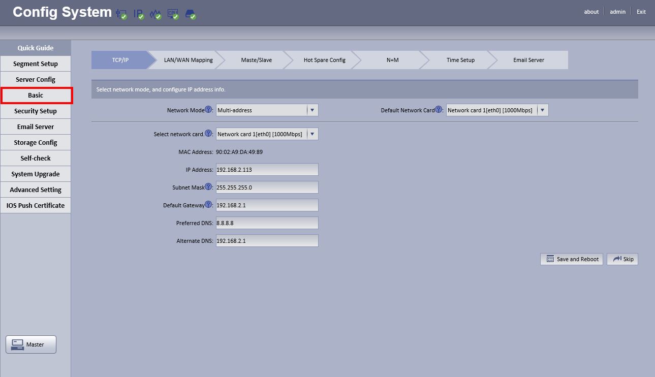This screenshot has width=655, height=377.
Task: Go to LAN/WAN Mapping step
Action: 188,60
